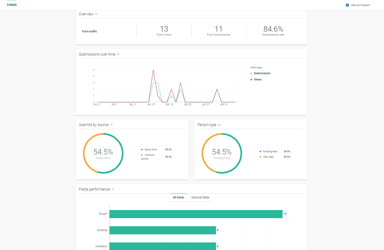Select the All fields tab

tap(178, 198)
